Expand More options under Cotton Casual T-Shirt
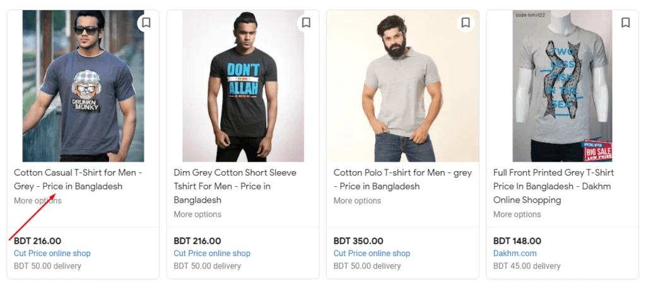 pos(38,201)
